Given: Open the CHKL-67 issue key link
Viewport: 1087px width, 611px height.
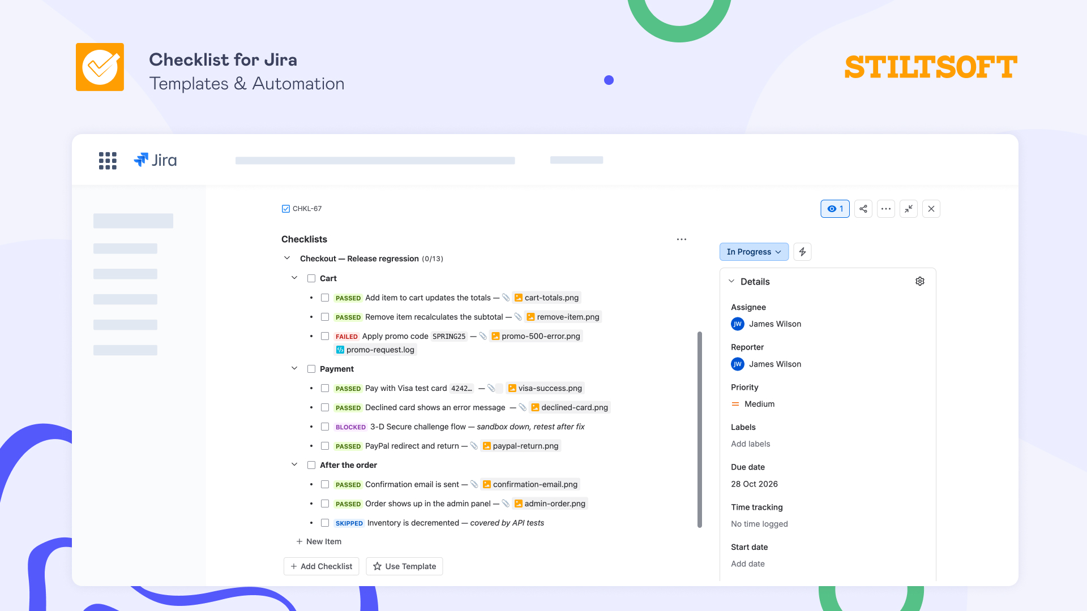Looking at the screenshot, I should [x=307, y=209].
